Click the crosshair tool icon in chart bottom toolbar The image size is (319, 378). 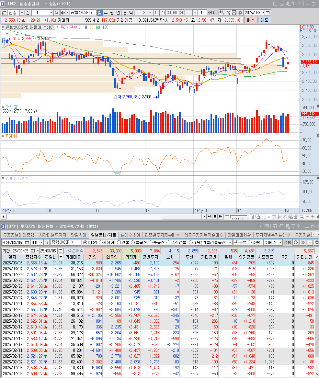[268, 217]
